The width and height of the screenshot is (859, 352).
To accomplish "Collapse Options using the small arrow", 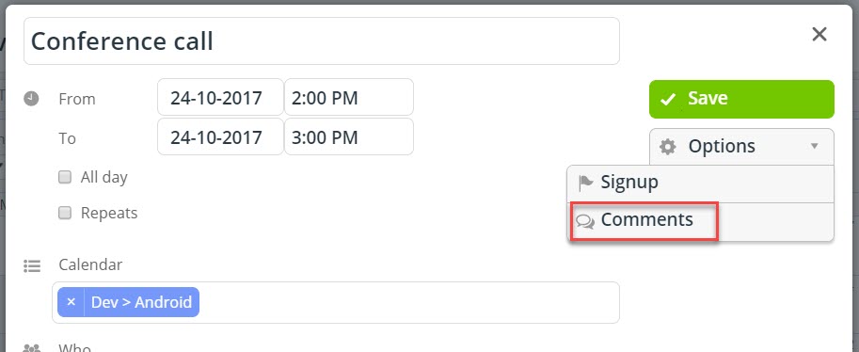I will (x=815, y=146).
